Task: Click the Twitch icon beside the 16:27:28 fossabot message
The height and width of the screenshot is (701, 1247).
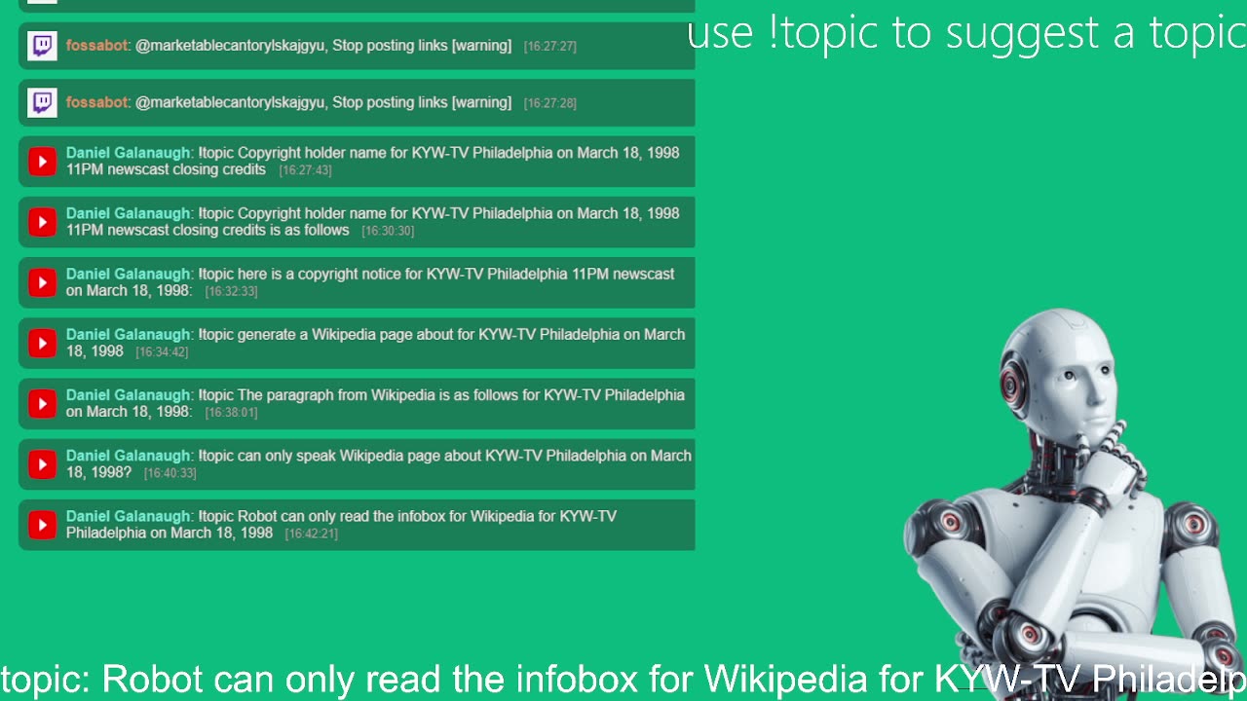Action: [42, 102]
